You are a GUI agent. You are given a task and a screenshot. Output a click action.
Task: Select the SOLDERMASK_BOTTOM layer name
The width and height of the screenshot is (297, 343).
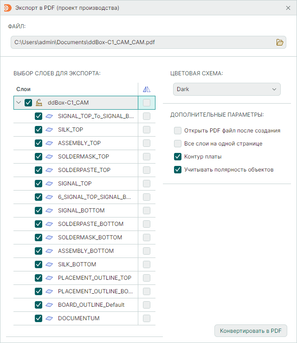pyautogui.click(x=90, y=237)
